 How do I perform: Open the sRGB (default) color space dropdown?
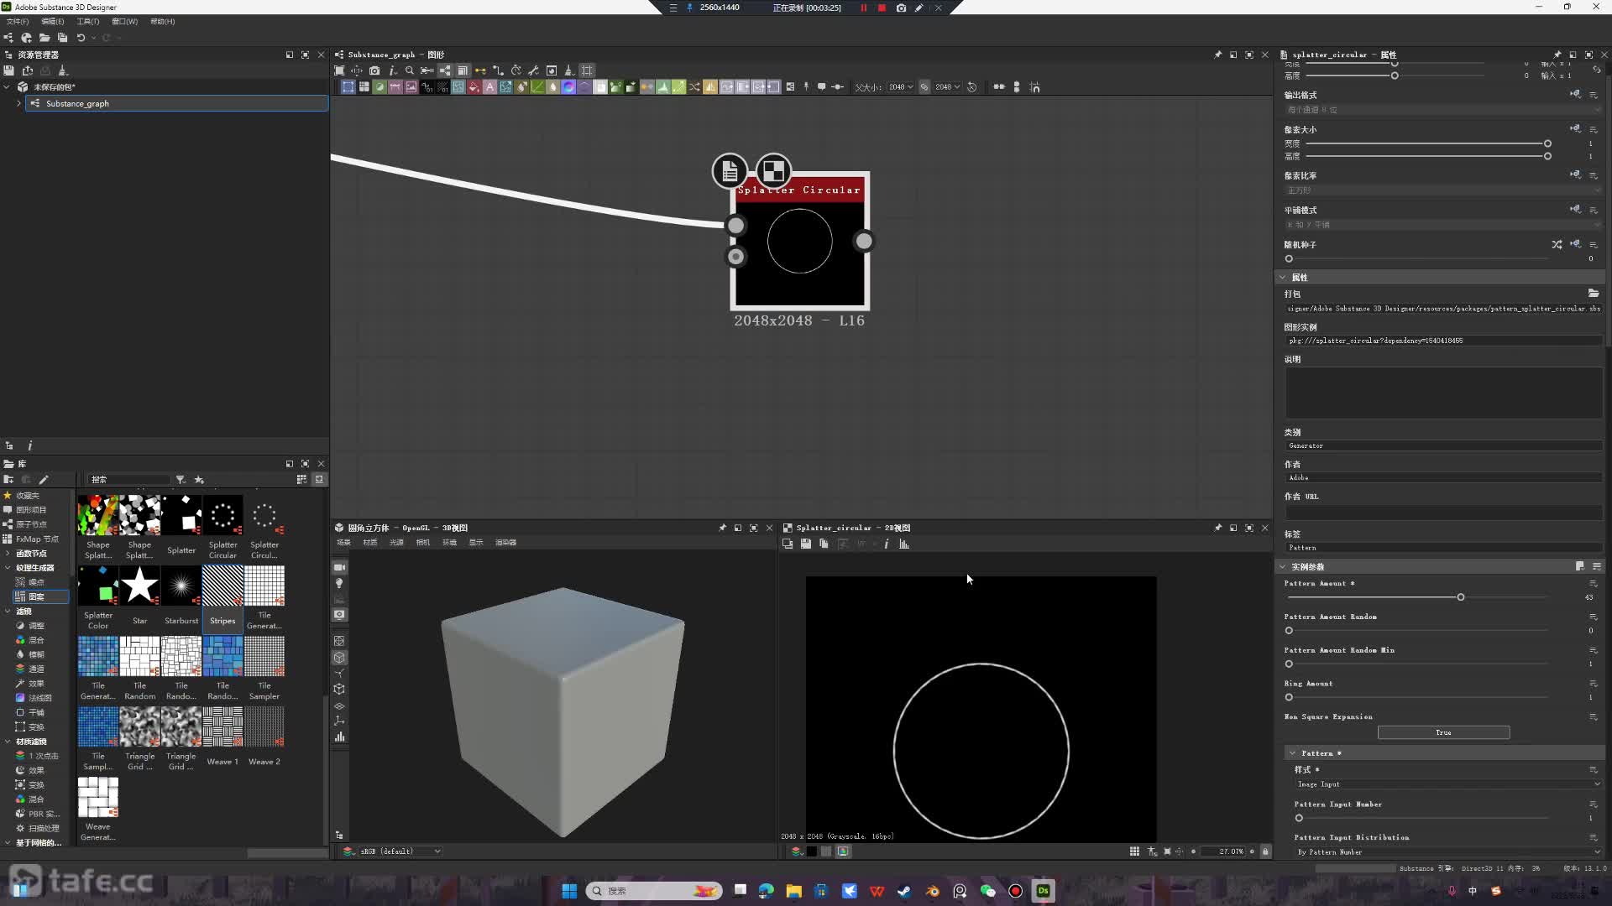(401, 851)
